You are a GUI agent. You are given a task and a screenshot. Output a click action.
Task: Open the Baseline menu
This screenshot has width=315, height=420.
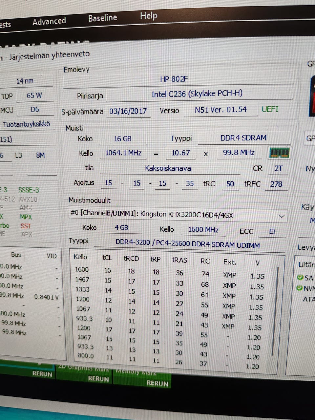click(102, 18)
